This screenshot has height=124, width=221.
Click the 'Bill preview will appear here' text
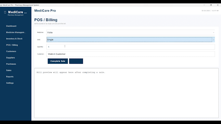click(x=71, y=72)
